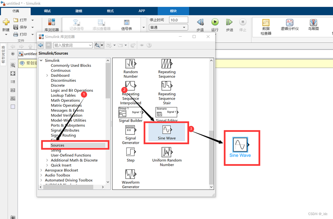Expand the prepare gallery dropdown arrow
Screen dimensions: 333x219
(144, 27)
